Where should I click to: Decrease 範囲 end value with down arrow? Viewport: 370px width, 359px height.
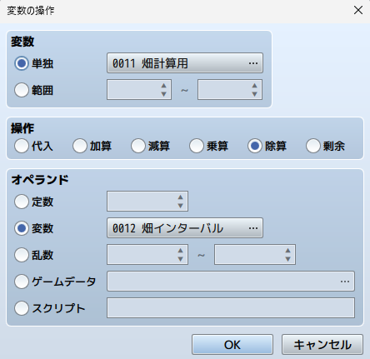click(254, 94)
